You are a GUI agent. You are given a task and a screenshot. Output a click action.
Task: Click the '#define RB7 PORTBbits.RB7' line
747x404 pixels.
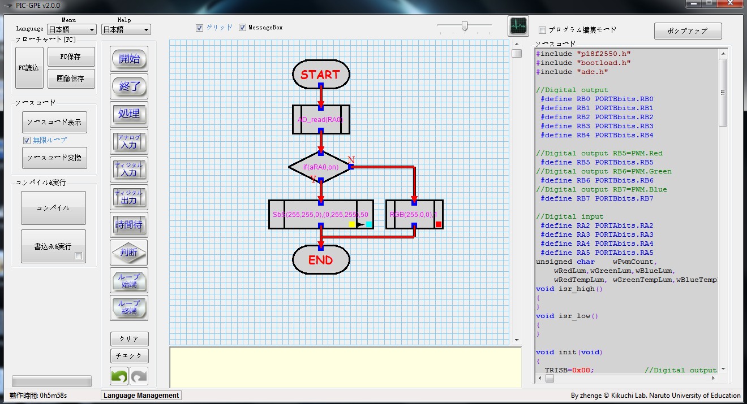pos(597,198)
